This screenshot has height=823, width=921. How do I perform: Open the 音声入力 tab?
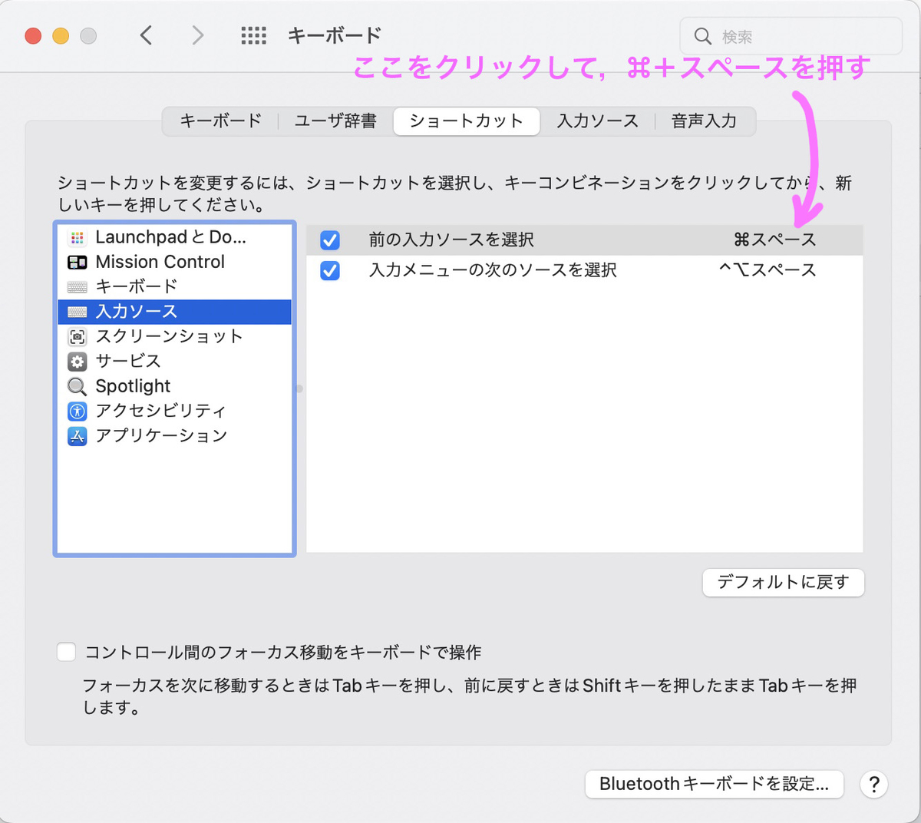pos(704,121)
